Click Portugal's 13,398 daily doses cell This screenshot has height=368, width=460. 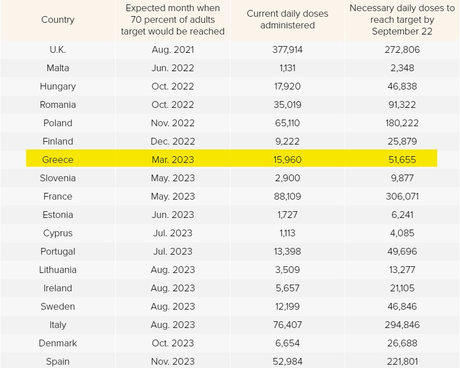[x=287, y=251]
